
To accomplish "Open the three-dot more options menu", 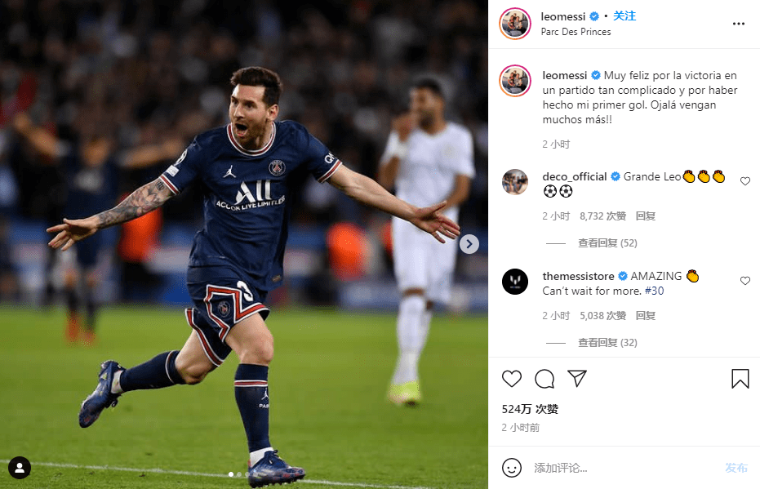I will click(738, 24).
